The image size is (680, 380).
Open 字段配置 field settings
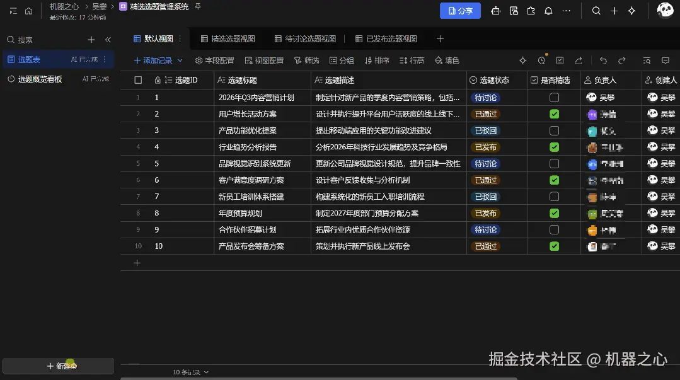215,60
